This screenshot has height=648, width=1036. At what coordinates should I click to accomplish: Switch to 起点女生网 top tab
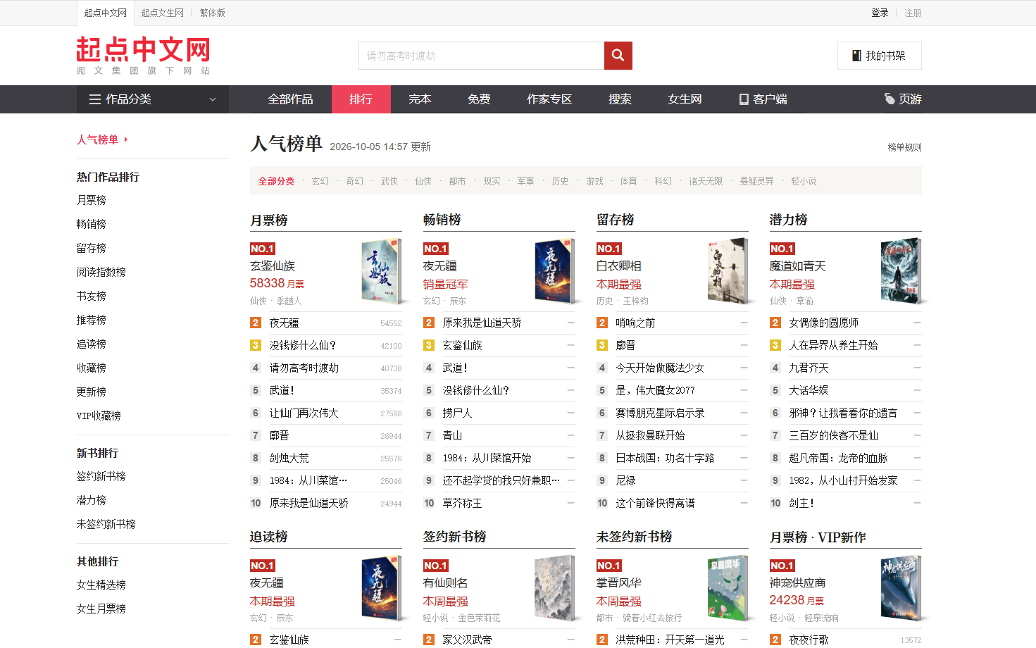click(x=162, y=13)
